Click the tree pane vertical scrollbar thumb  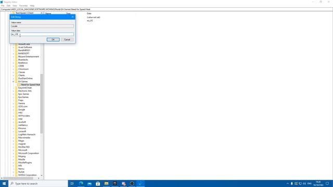(42, 103)
